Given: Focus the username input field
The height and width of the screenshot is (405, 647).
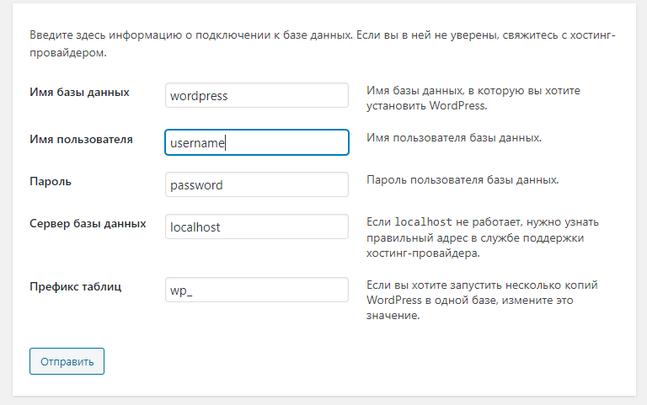Looking at the screenshot, I should click(257, 142).
